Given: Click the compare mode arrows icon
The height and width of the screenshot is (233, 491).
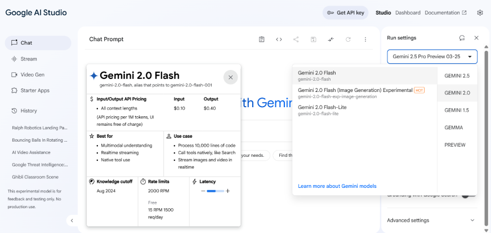Looking at the screenshot, I should [x=331, y=39].
